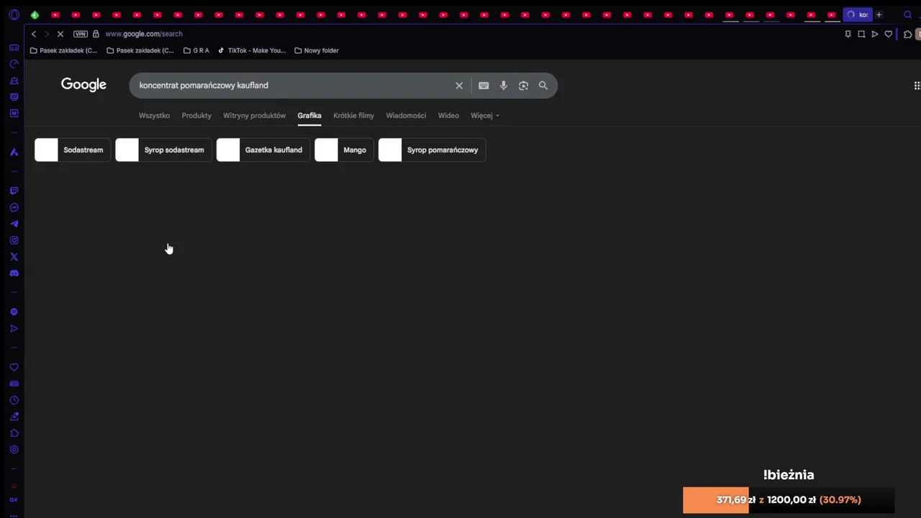The image size is (921, 518).
Task: Open extensions cube icon in sidebar
Action: click(x=14, y=433)
